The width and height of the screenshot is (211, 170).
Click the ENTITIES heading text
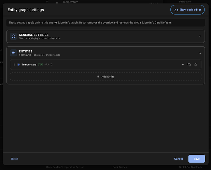pos(26,51)
